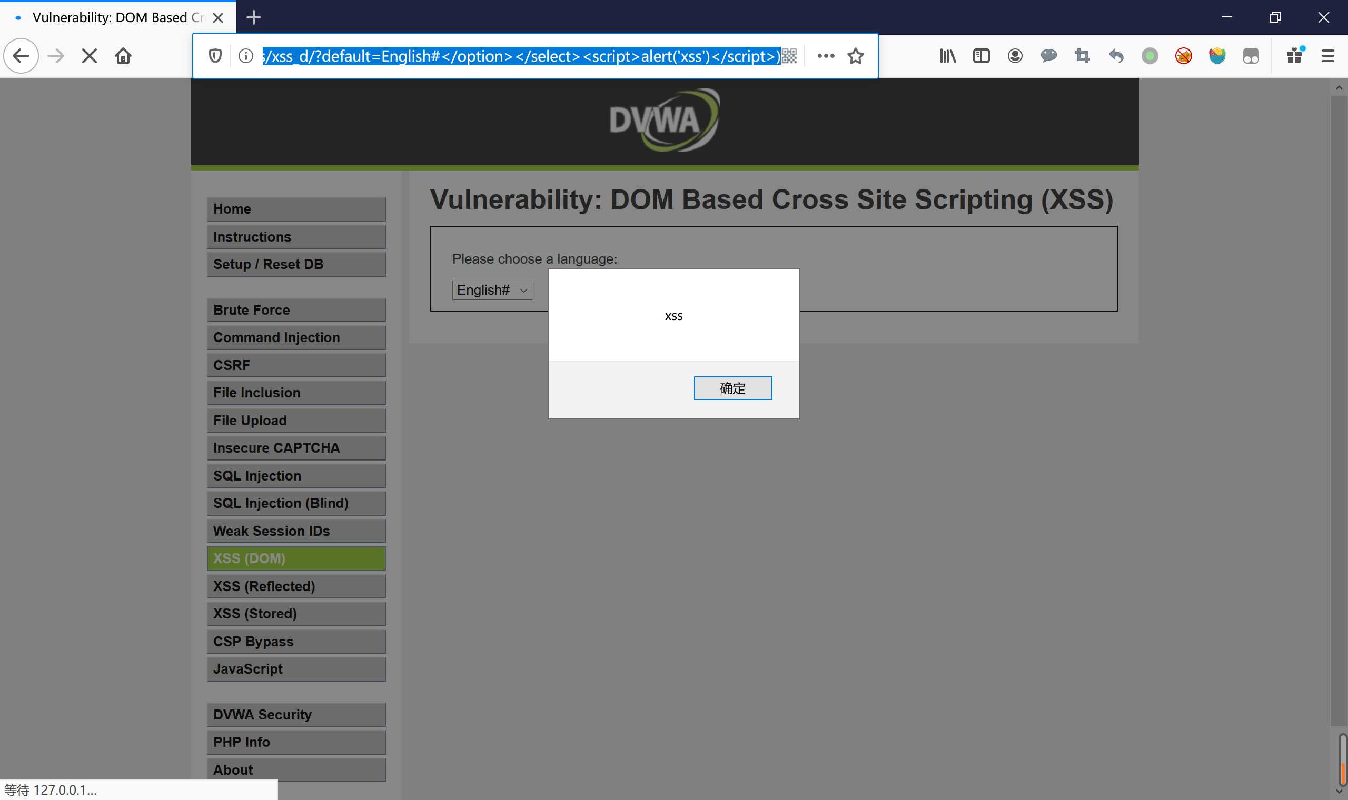Open the browser home page icon

click(x=123, y=55)
